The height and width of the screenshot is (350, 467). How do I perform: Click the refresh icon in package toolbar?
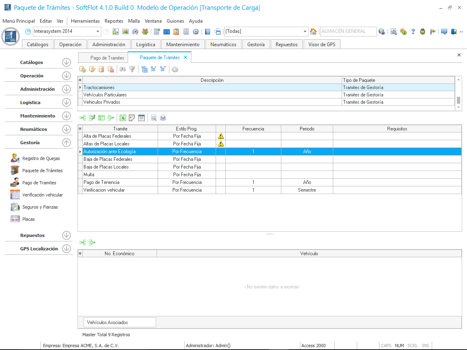click(x=175, y=69)
